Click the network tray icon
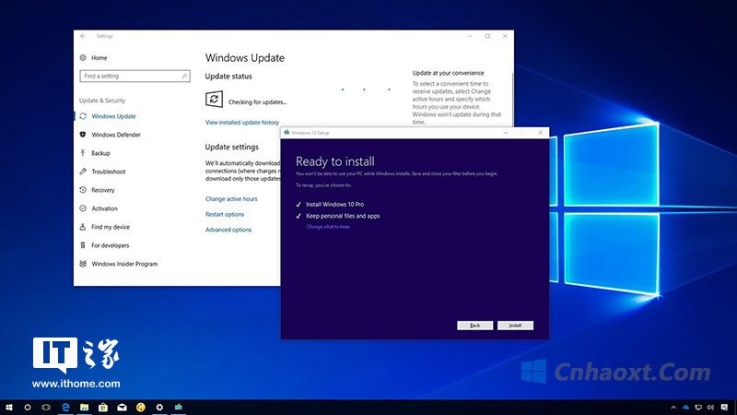This screenshot has width=737, height=415. pos(698,408)
